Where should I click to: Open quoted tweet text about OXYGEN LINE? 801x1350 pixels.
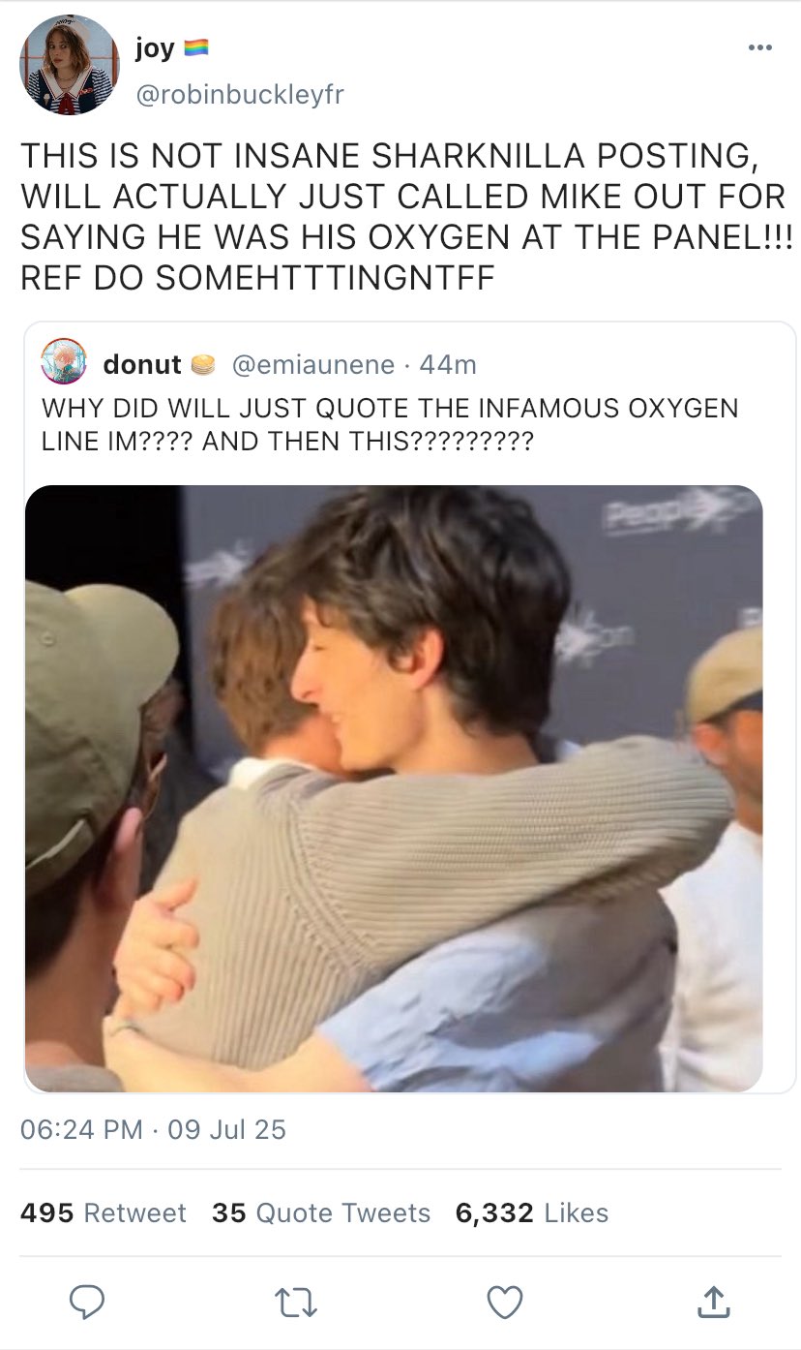(x=390, y=423)
